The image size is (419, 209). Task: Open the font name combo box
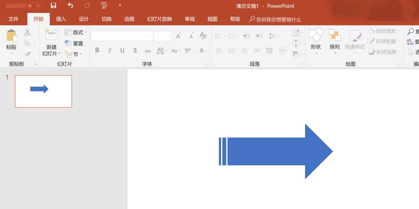(x=122, y=36)
